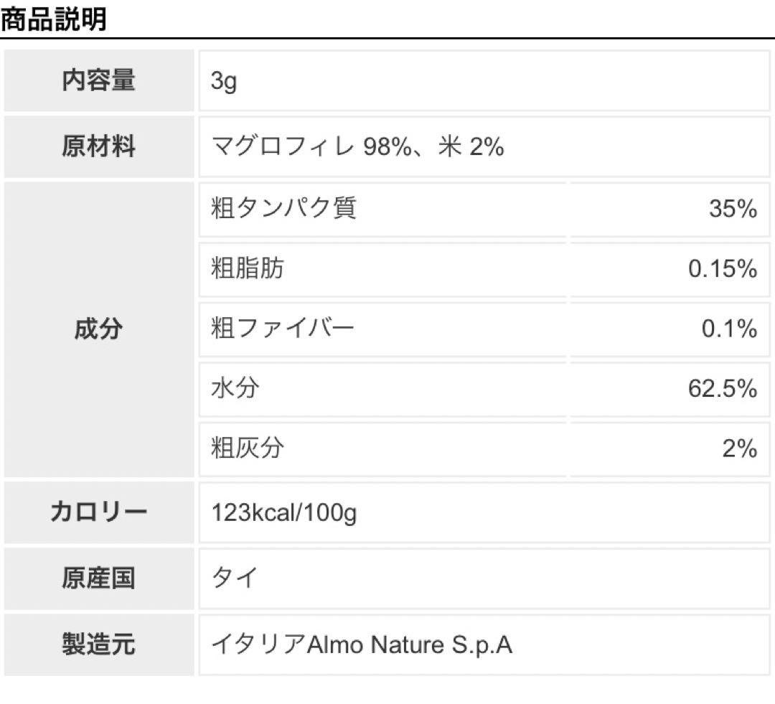Click the 62.5% moisture value

(723, 388)
